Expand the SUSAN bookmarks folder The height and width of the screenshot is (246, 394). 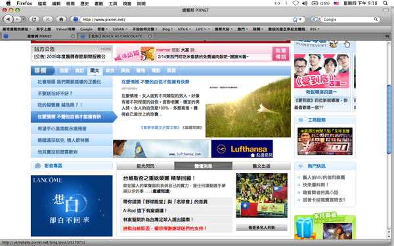click(x=120, y=29)
